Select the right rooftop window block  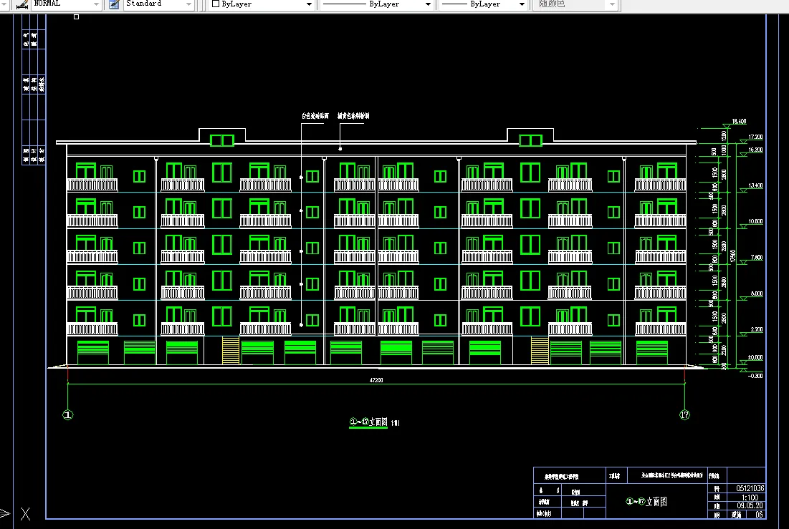coord(530,140)
